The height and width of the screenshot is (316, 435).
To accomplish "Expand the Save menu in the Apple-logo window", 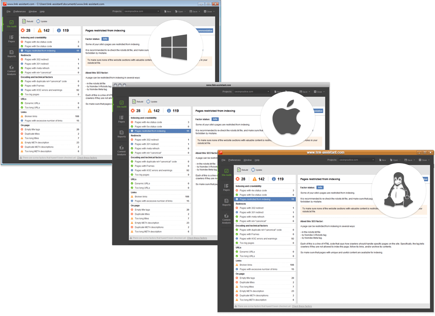I will coord(305,92).
